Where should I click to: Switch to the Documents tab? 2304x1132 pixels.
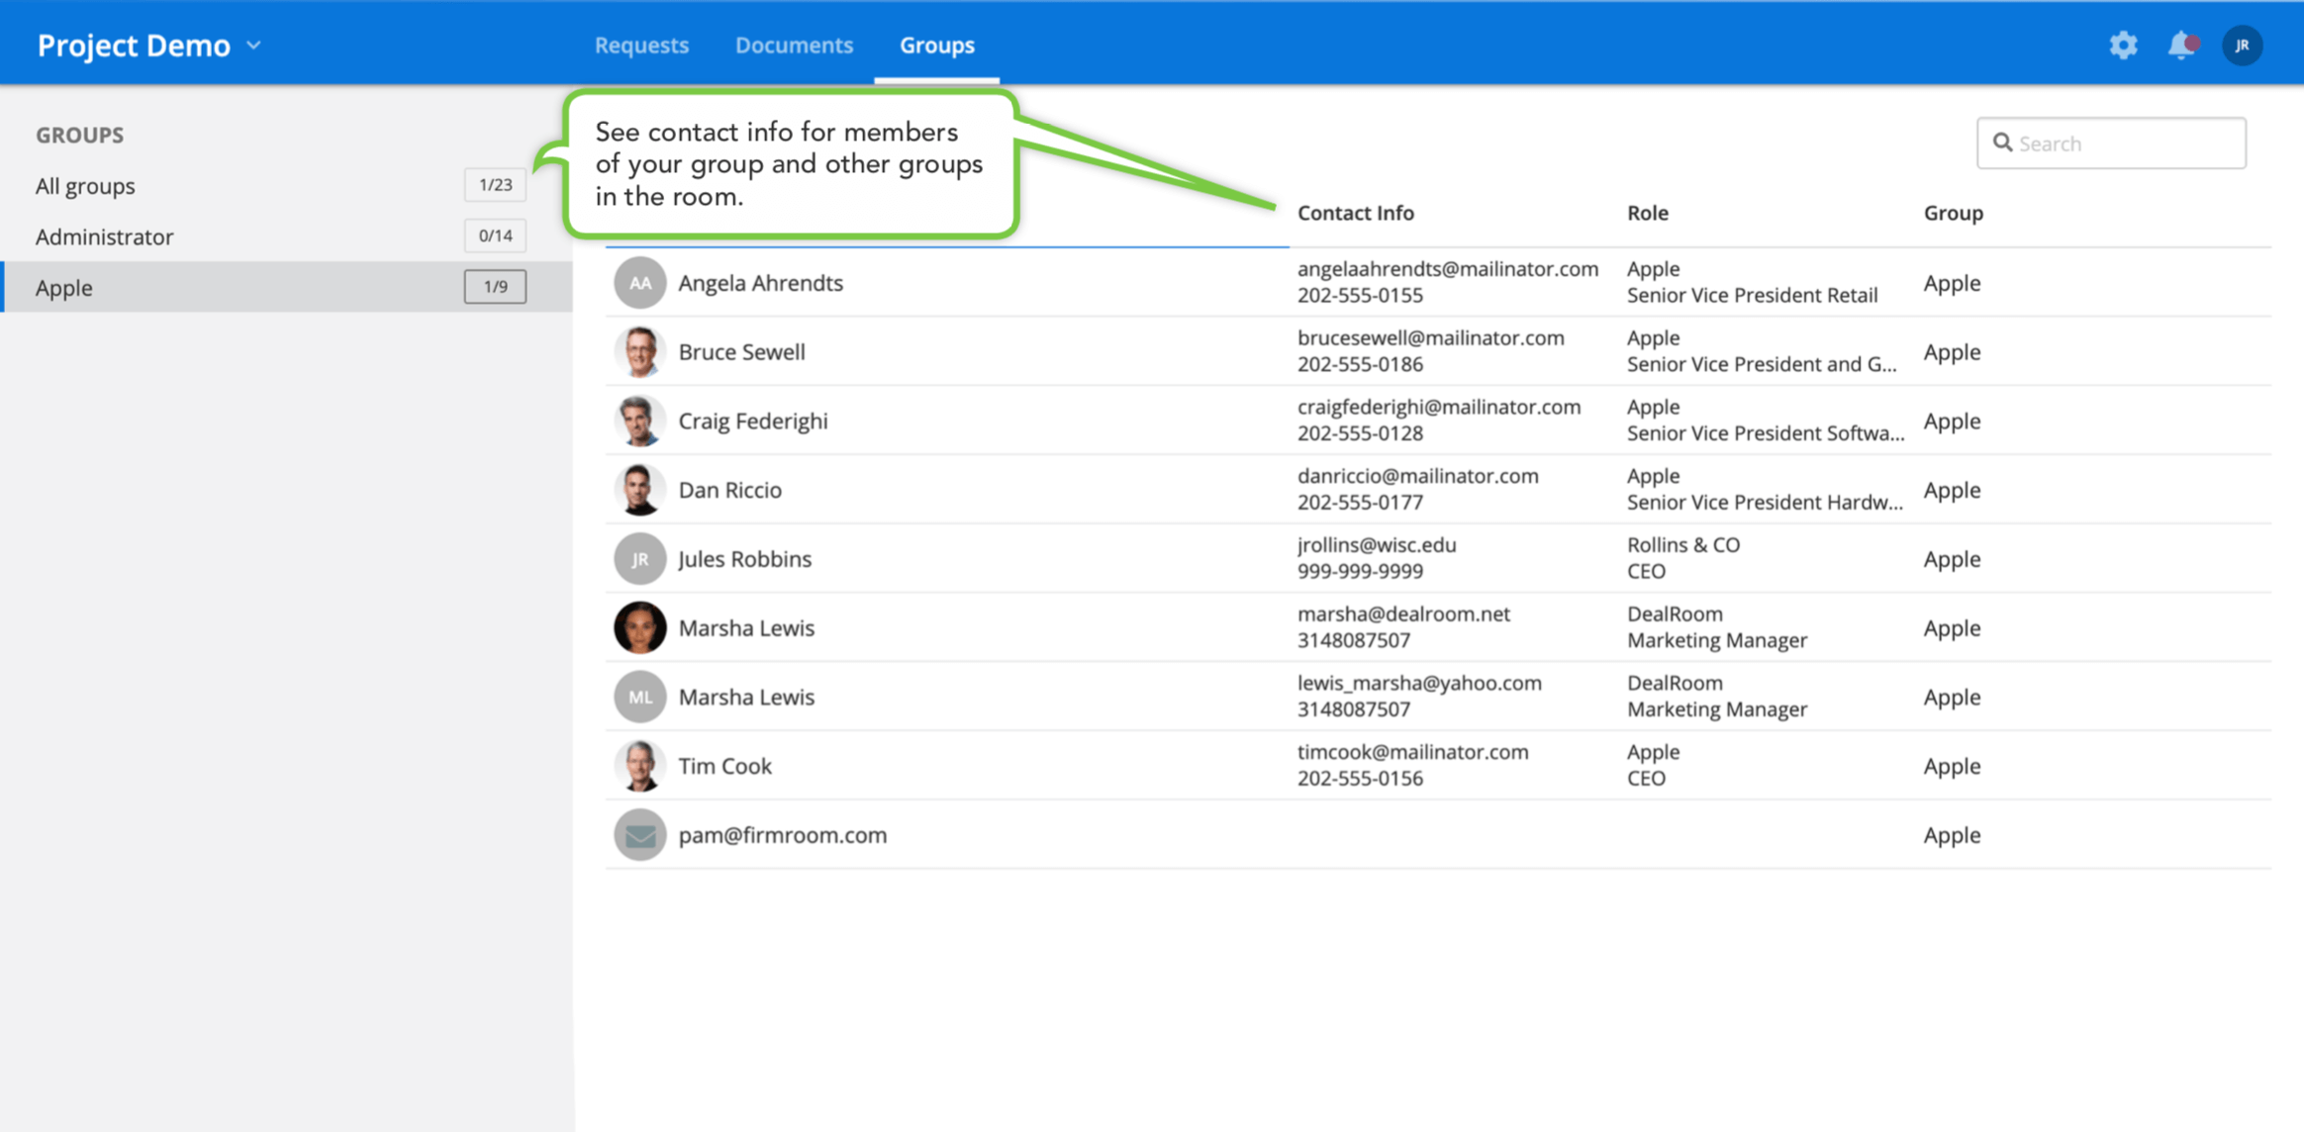tap(794, 45)
